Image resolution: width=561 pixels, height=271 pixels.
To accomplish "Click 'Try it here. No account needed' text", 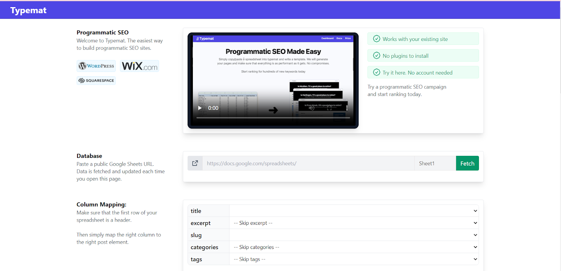I will tap(418, 73).
